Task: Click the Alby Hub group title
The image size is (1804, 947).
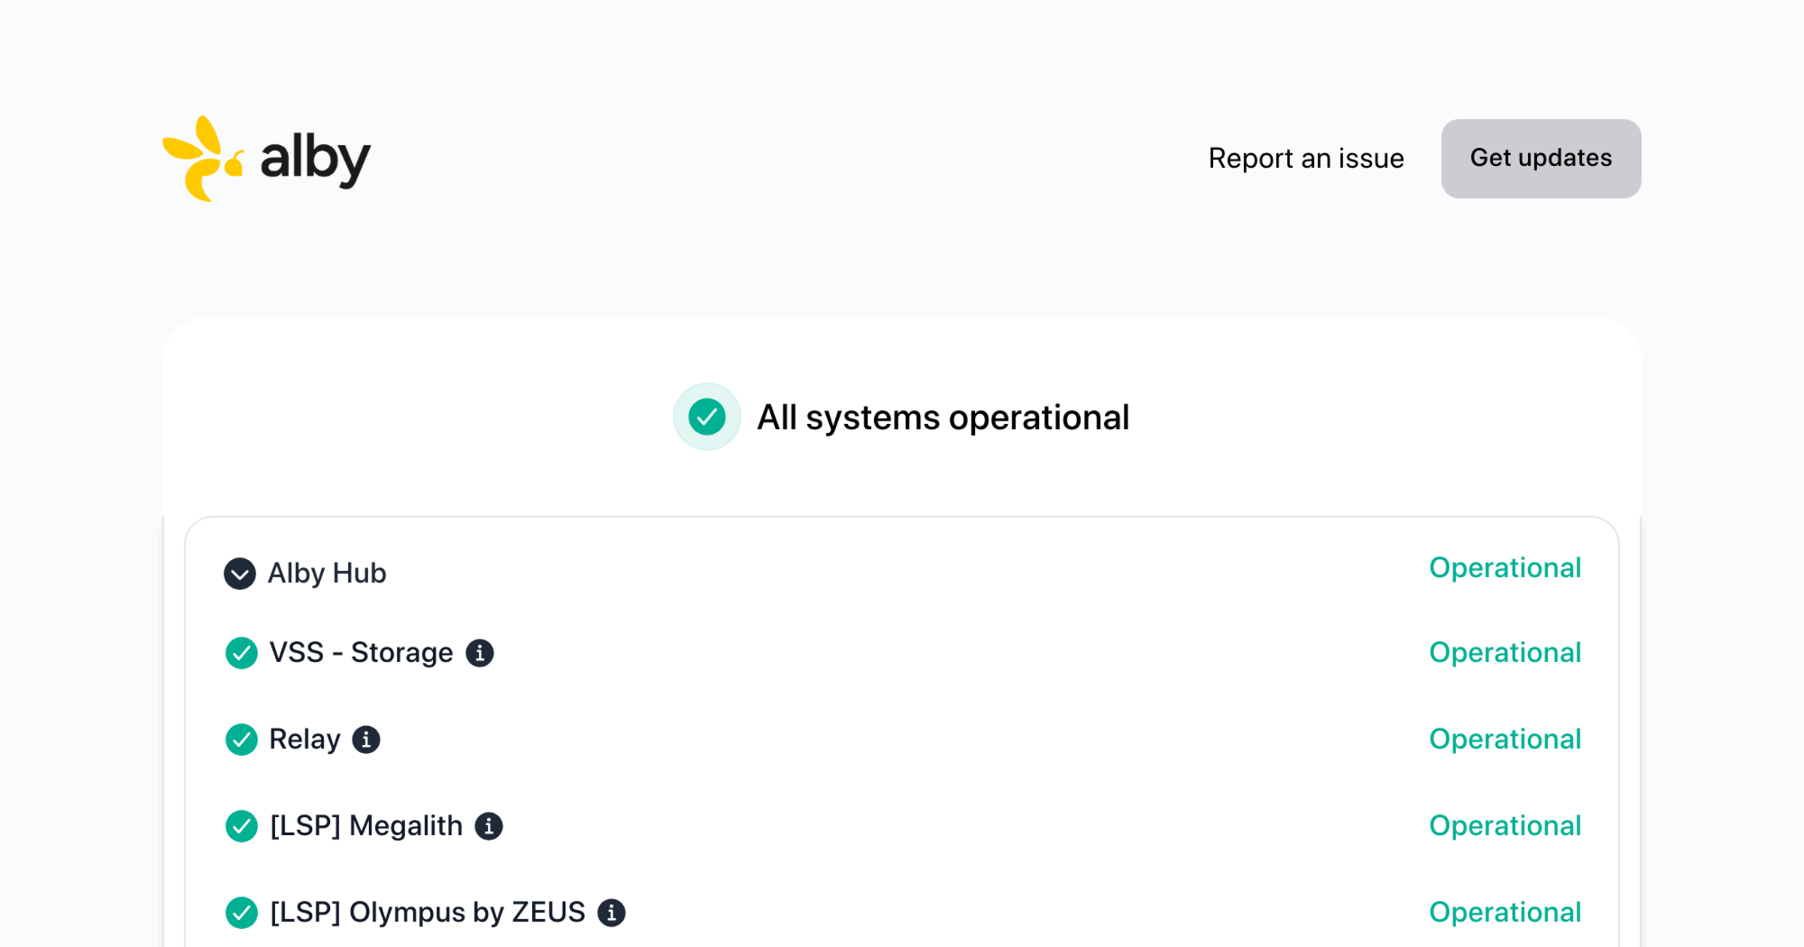Action: click(327, 573)
